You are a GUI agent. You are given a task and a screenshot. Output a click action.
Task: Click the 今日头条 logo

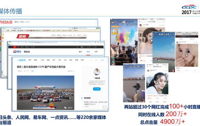point(6,22)
